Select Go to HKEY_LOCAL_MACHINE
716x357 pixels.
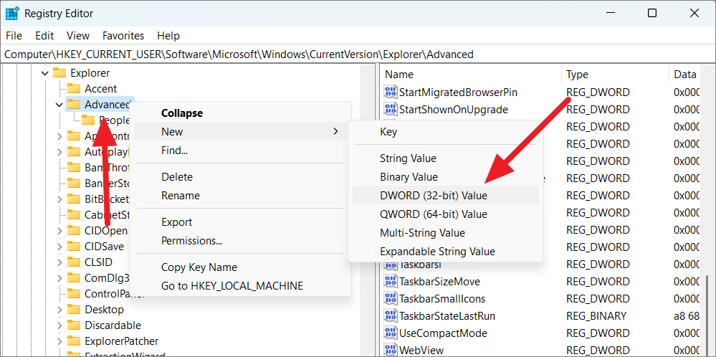(241, 286)
